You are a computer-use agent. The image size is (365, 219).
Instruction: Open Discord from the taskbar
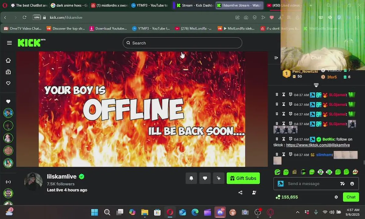point(220,212)
